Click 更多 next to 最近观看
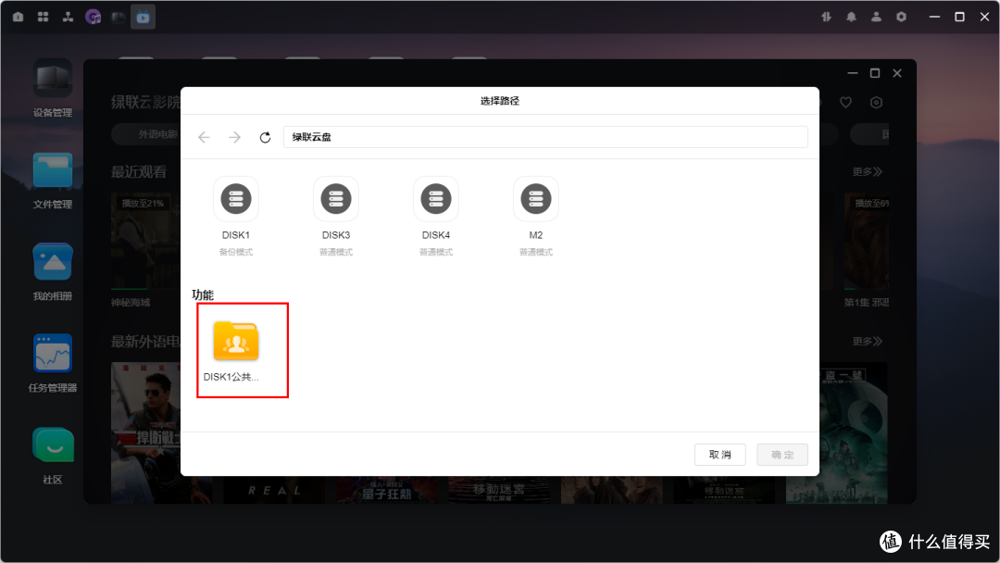This screenshot has height=563, width=1000. (868, 171)
